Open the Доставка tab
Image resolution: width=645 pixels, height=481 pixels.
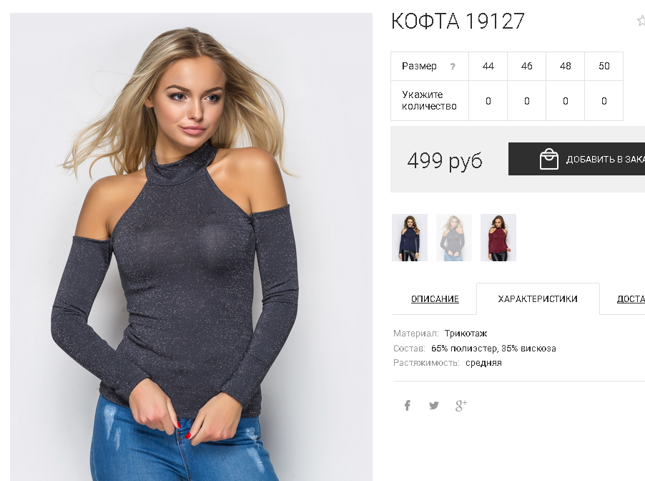[631, 299]
